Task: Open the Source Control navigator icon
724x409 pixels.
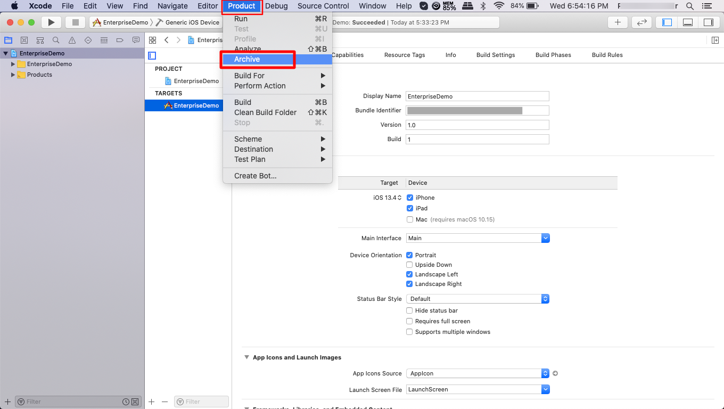Action: (24, 40)
